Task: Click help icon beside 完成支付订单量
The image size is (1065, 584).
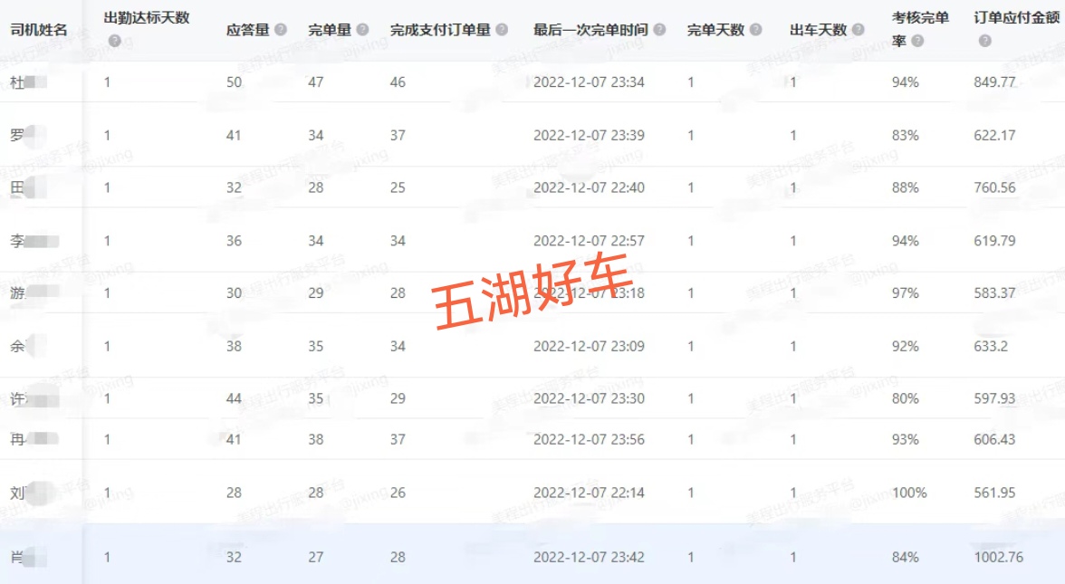Action: (502, 30)
